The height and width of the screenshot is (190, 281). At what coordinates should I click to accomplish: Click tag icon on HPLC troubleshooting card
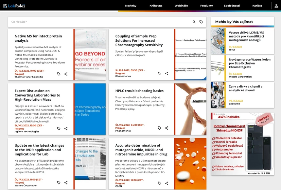pos(159,128)
